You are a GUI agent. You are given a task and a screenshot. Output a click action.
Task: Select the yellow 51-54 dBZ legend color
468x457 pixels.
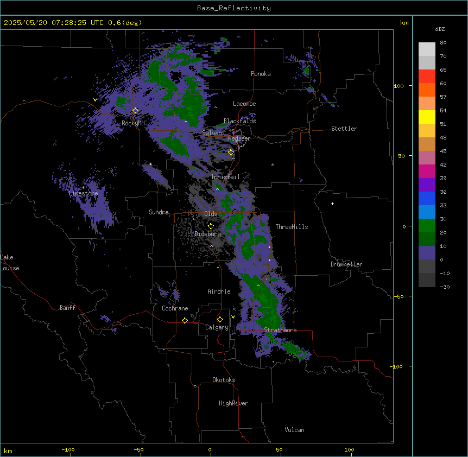click(427, 117)
